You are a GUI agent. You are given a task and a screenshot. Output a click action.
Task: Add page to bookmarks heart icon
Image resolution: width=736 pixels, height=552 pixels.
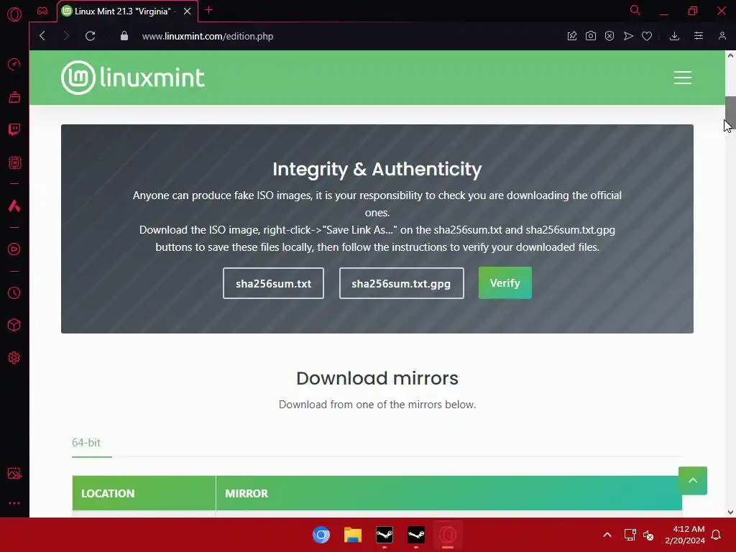pyautogui.click(x=647, y=36)
